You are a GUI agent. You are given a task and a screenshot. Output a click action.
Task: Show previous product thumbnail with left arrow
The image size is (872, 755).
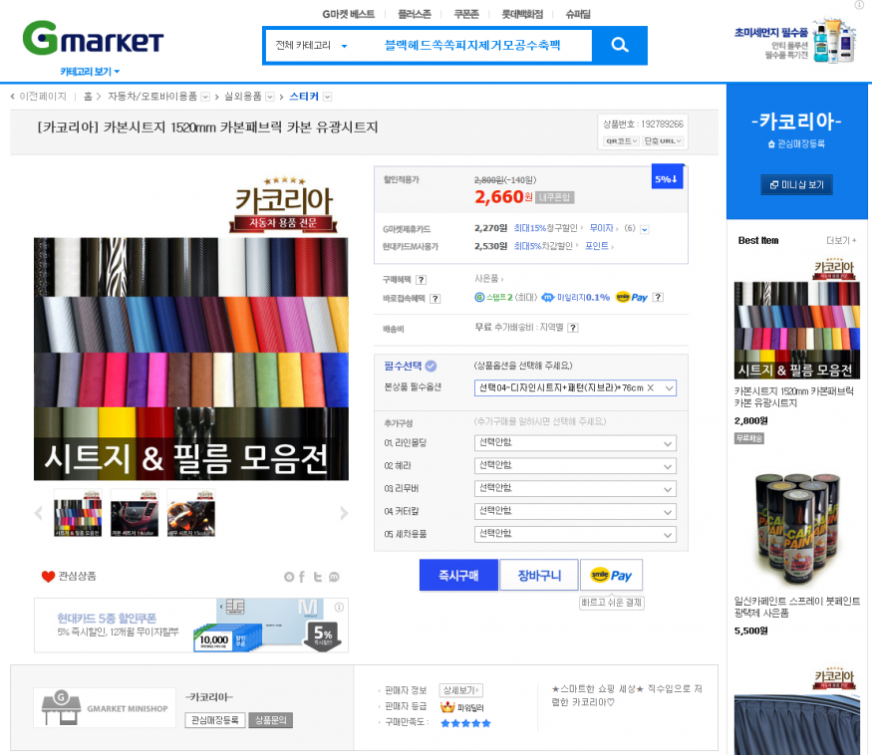click(x=39, y=513)
